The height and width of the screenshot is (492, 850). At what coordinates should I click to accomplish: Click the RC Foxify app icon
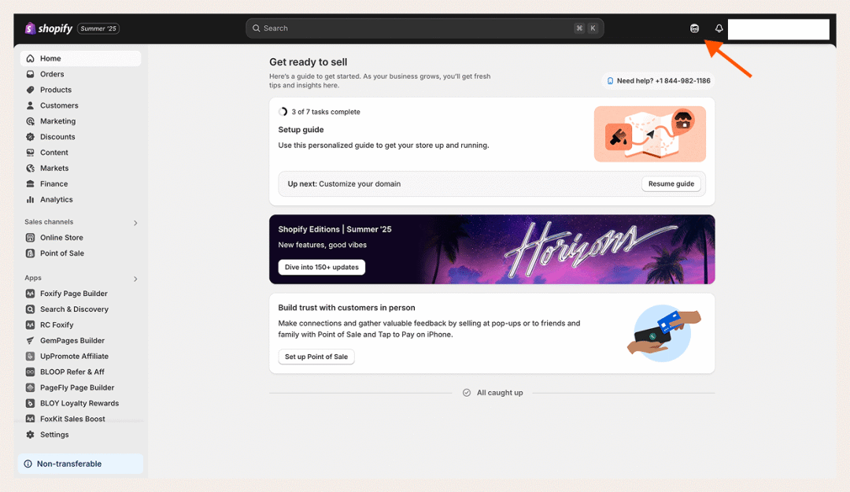click(31, 325)
